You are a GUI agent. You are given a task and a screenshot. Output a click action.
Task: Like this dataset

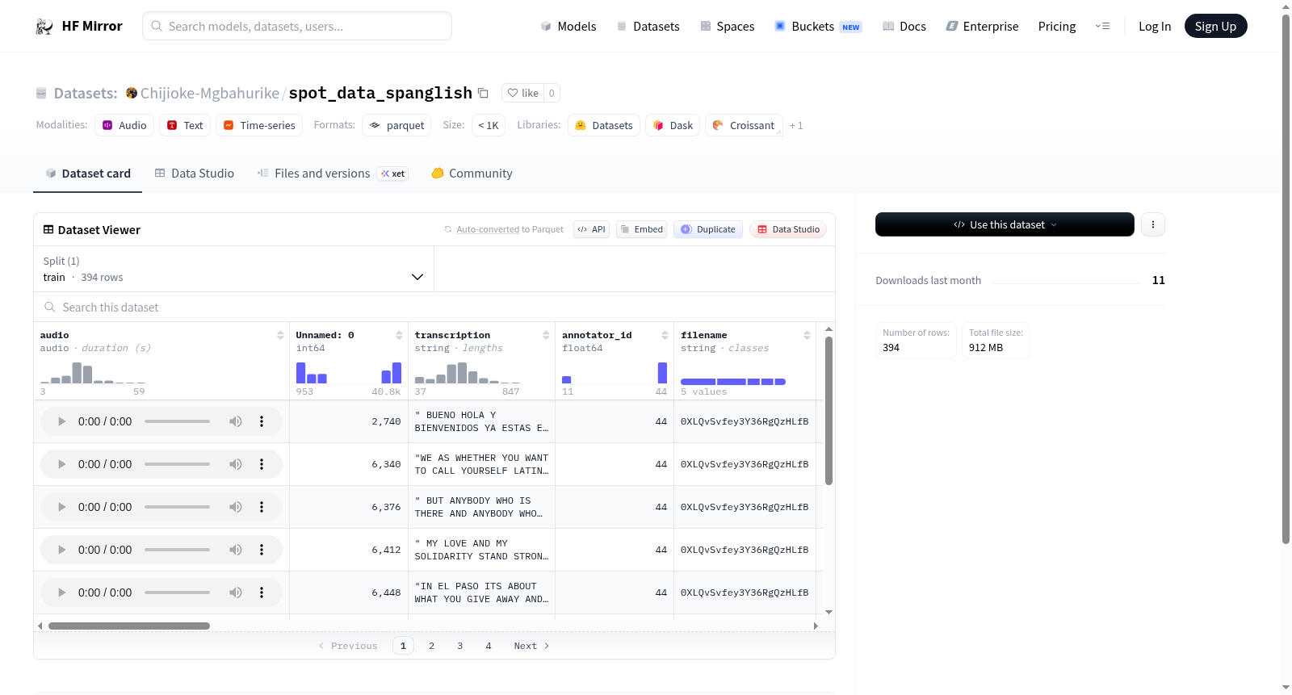point(522,93)
